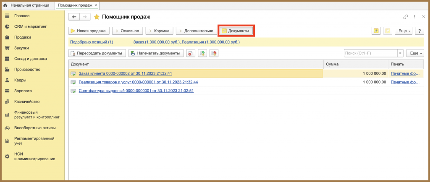Focus the Поиск (Ctrl+F) search field

[370, 53]
